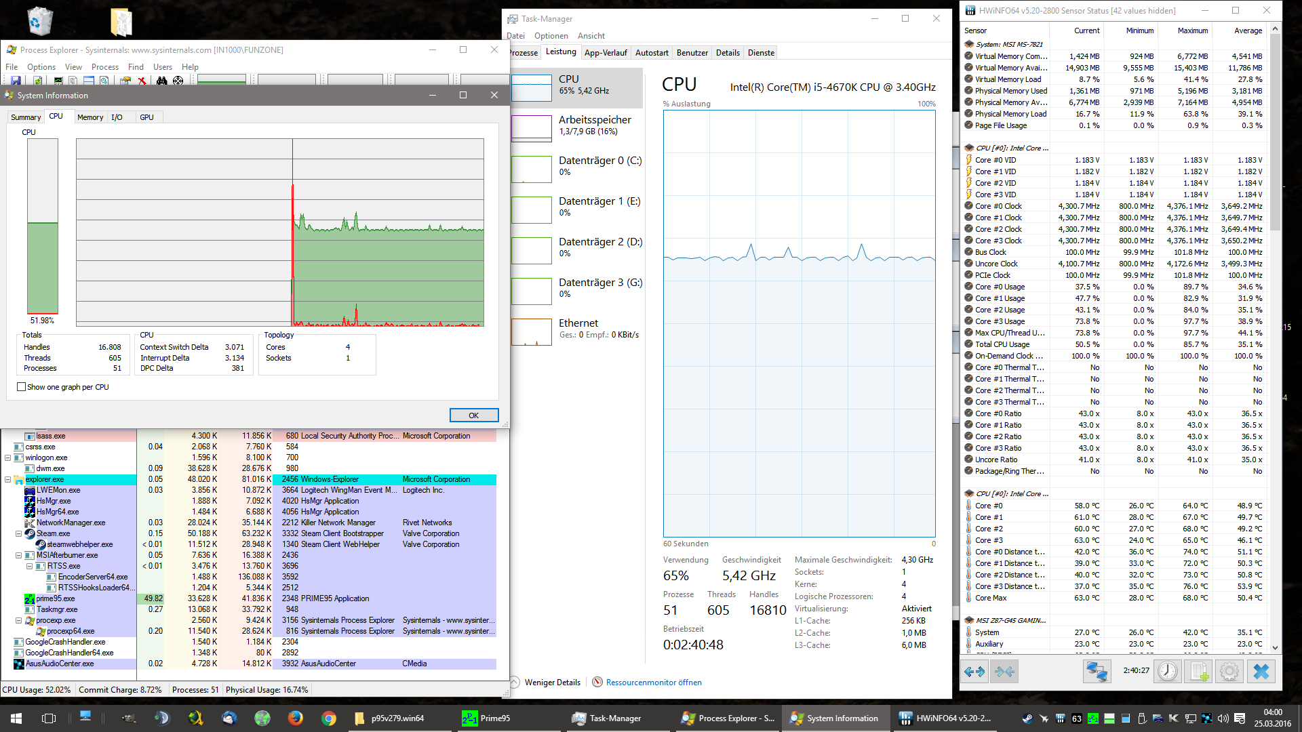The width and height of the screenshot is (1302, 732).
Task: Click the Firefox taskbar icon
Action: point(295,718)
